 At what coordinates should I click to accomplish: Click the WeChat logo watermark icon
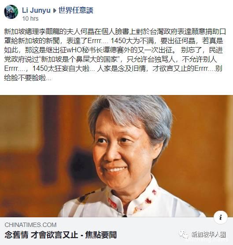(x=184, y=234)
